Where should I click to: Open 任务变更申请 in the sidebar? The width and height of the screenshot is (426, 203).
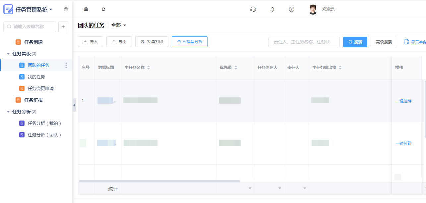pyautogui.click(x=41, y=88)
